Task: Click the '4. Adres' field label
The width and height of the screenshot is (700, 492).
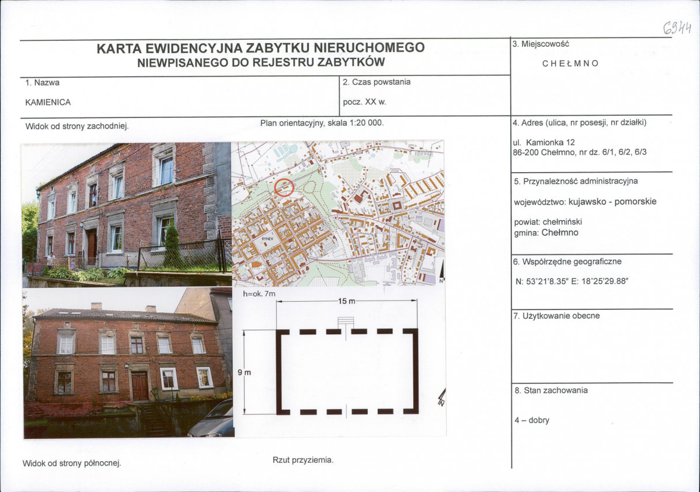Action: click(580, 123)
